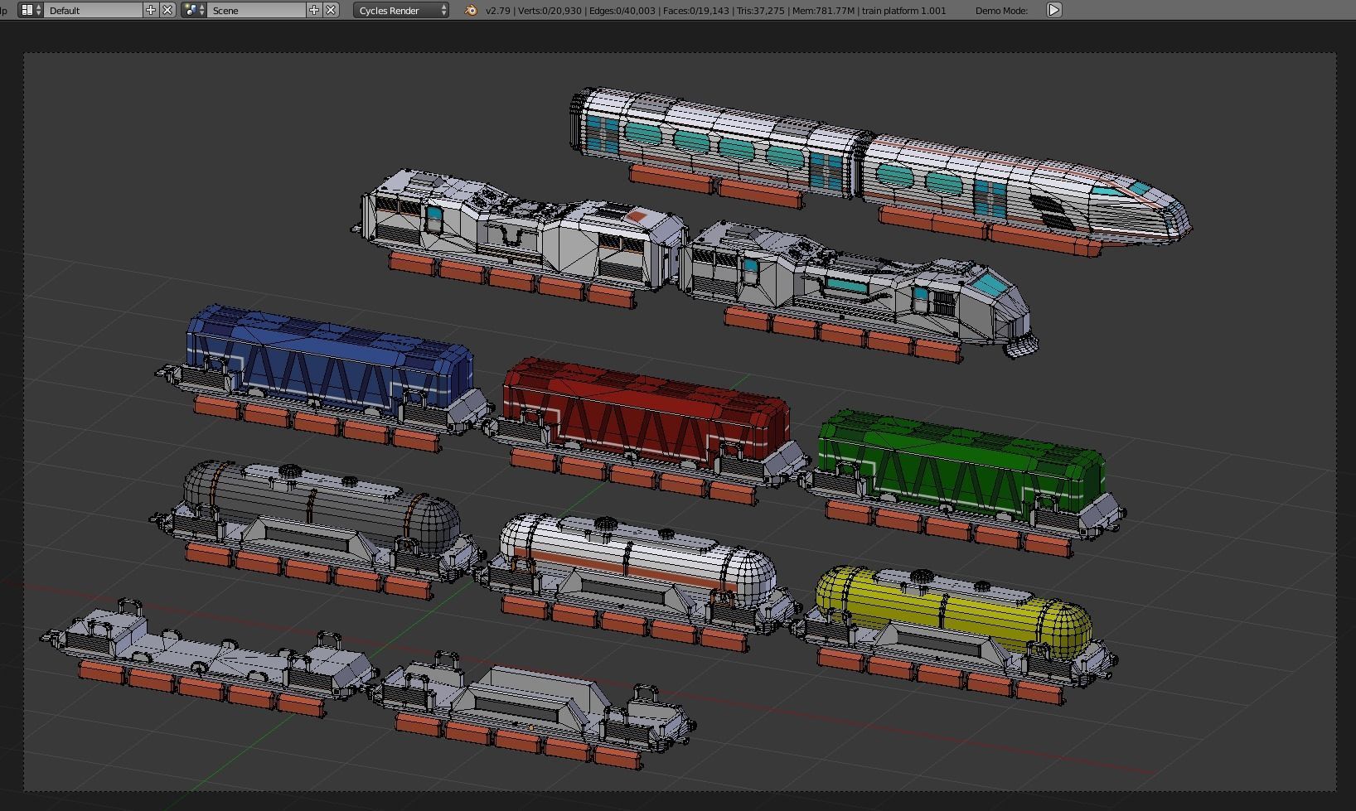1356x811 pixels.
Task: Select the flatbed car with tanker cradle
Action: [530, 704]
